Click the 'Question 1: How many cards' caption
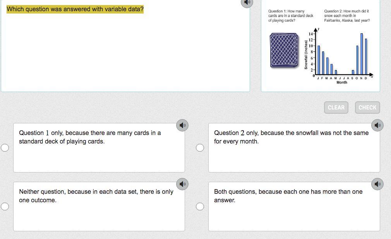391x239 pixels. [x=290, y=16]
